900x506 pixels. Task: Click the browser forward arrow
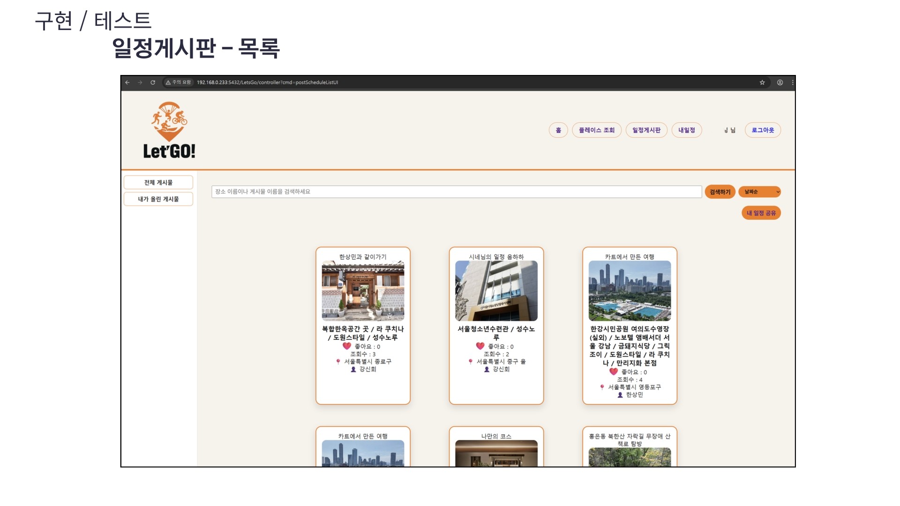pyautogui.click(x=140, y=82)
